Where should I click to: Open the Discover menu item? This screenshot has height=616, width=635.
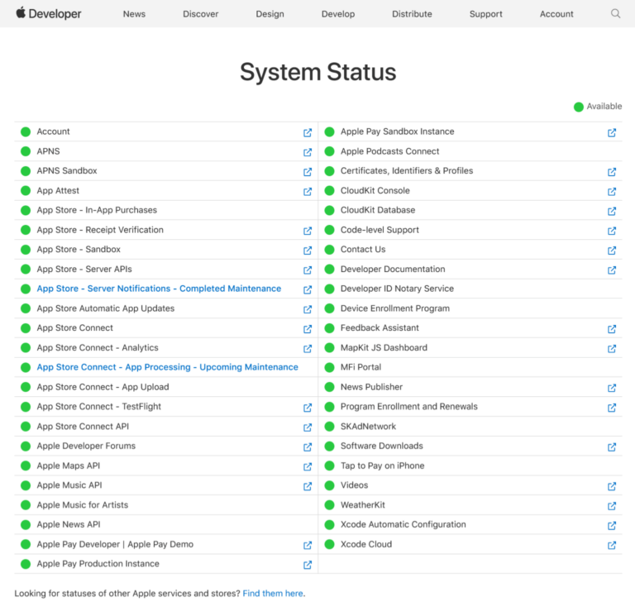click(x=200, y=14)
